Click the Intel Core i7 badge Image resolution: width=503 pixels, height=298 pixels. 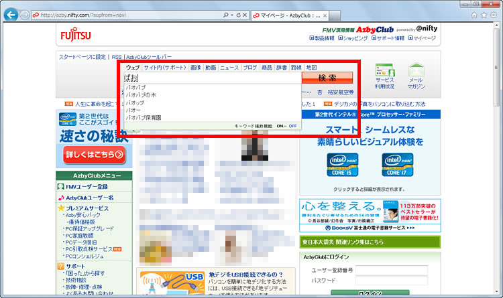(398, 165)
